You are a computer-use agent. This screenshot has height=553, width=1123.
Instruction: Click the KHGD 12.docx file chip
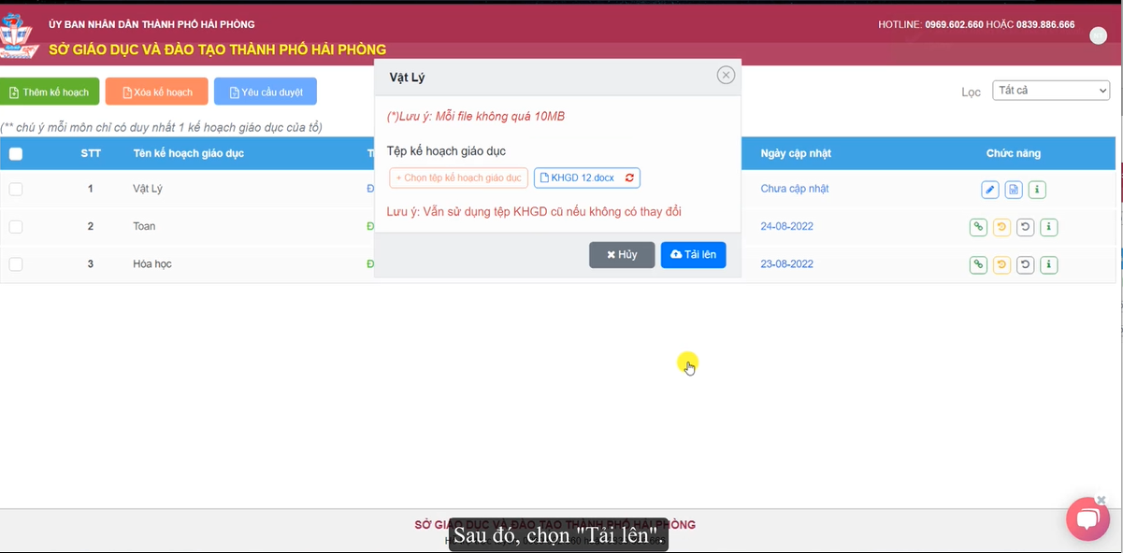tap(587, 178)
